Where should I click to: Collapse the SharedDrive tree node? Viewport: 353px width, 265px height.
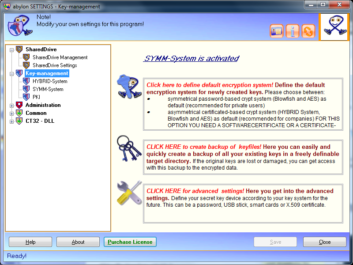[12, 50]
